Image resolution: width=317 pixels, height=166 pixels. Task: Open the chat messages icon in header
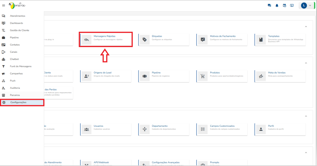tap(269, 6)
